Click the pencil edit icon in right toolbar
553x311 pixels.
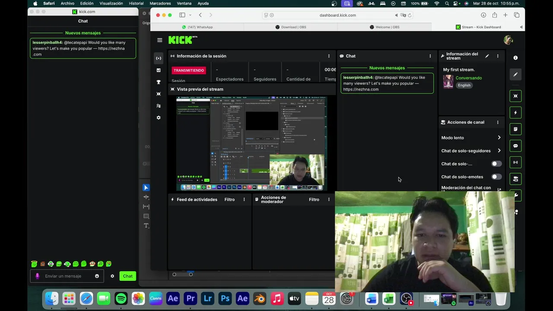point(515,74)
